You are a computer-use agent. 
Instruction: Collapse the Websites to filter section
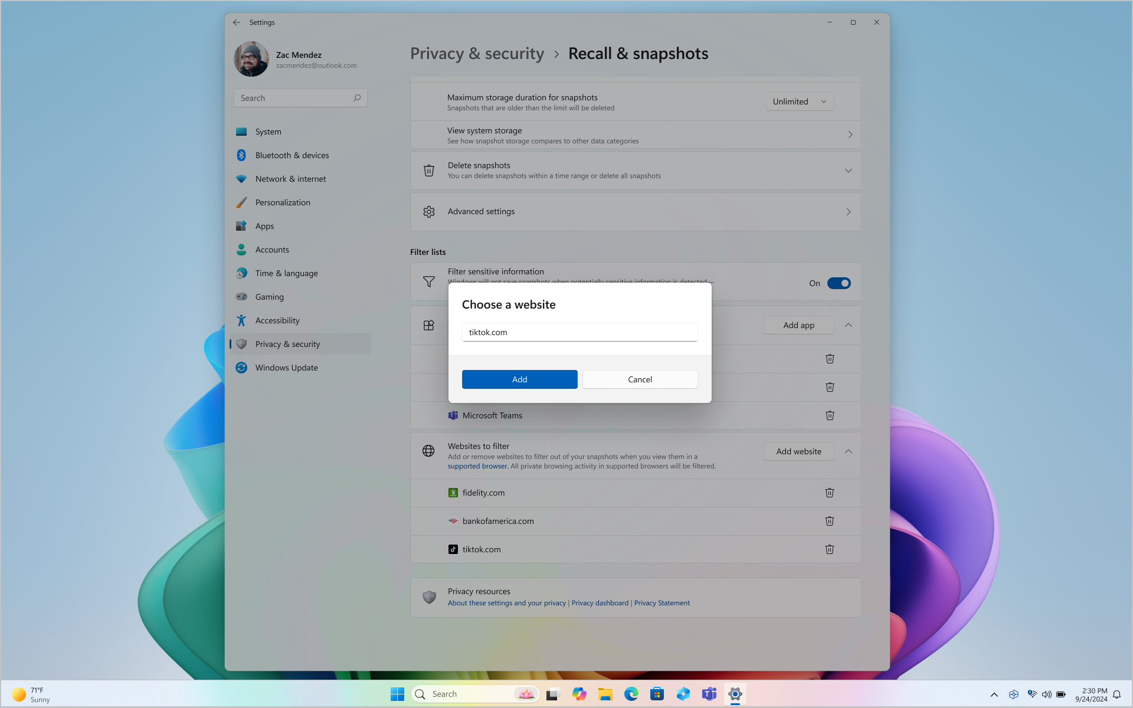(x=849, y=451)
